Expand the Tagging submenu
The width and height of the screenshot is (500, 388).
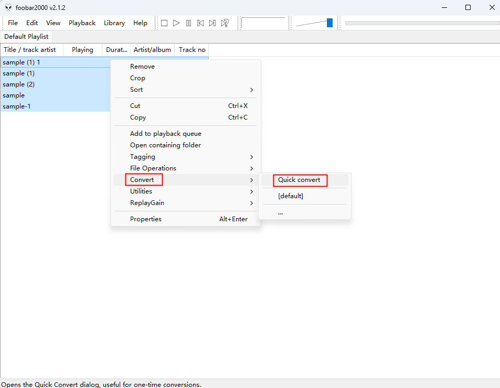(x=186, y=157)
